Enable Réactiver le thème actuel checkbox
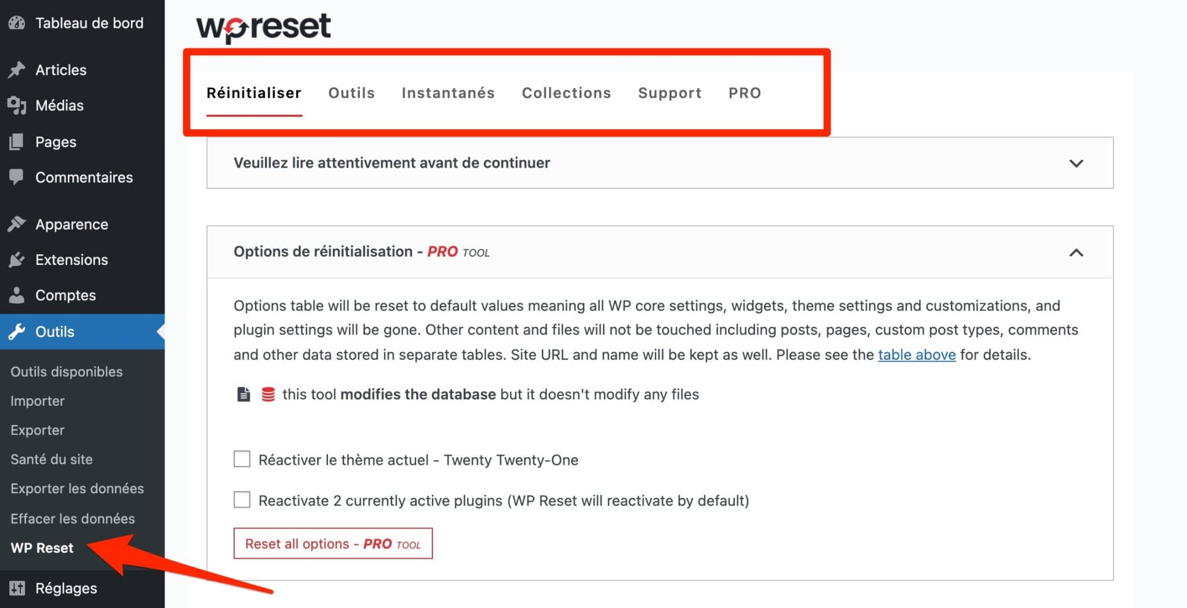 242,459
